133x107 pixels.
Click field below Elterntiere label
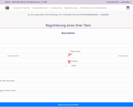(66, 85)
